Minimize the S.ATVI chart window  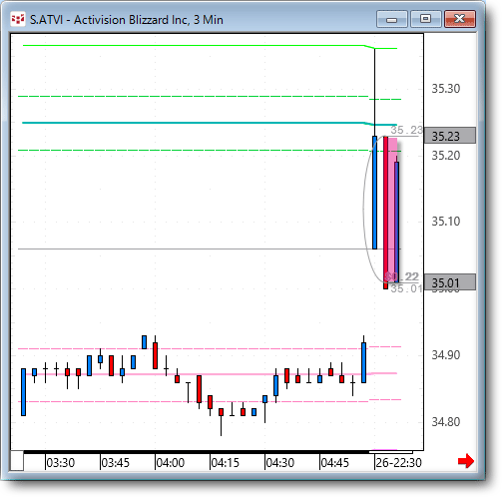[392, 19]
